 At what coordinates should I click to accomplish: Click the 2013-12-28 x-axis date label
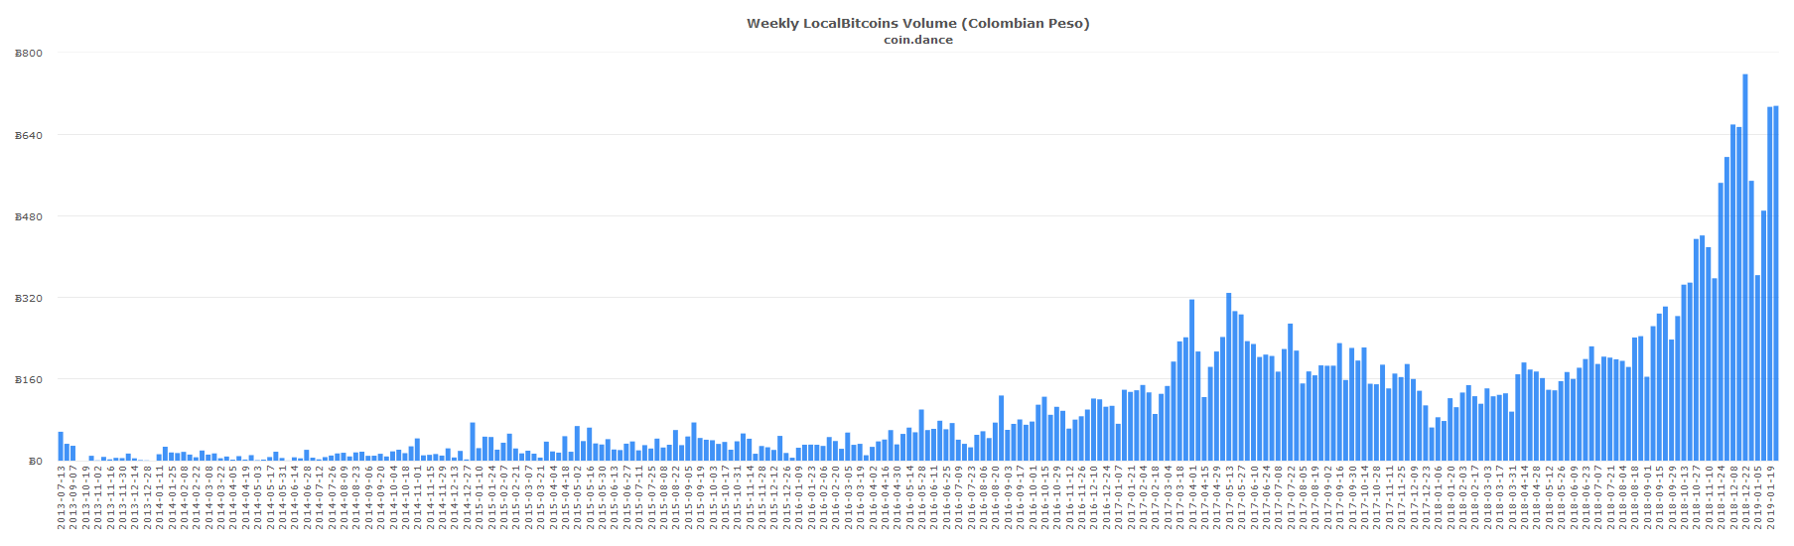[x=147, y=497]
